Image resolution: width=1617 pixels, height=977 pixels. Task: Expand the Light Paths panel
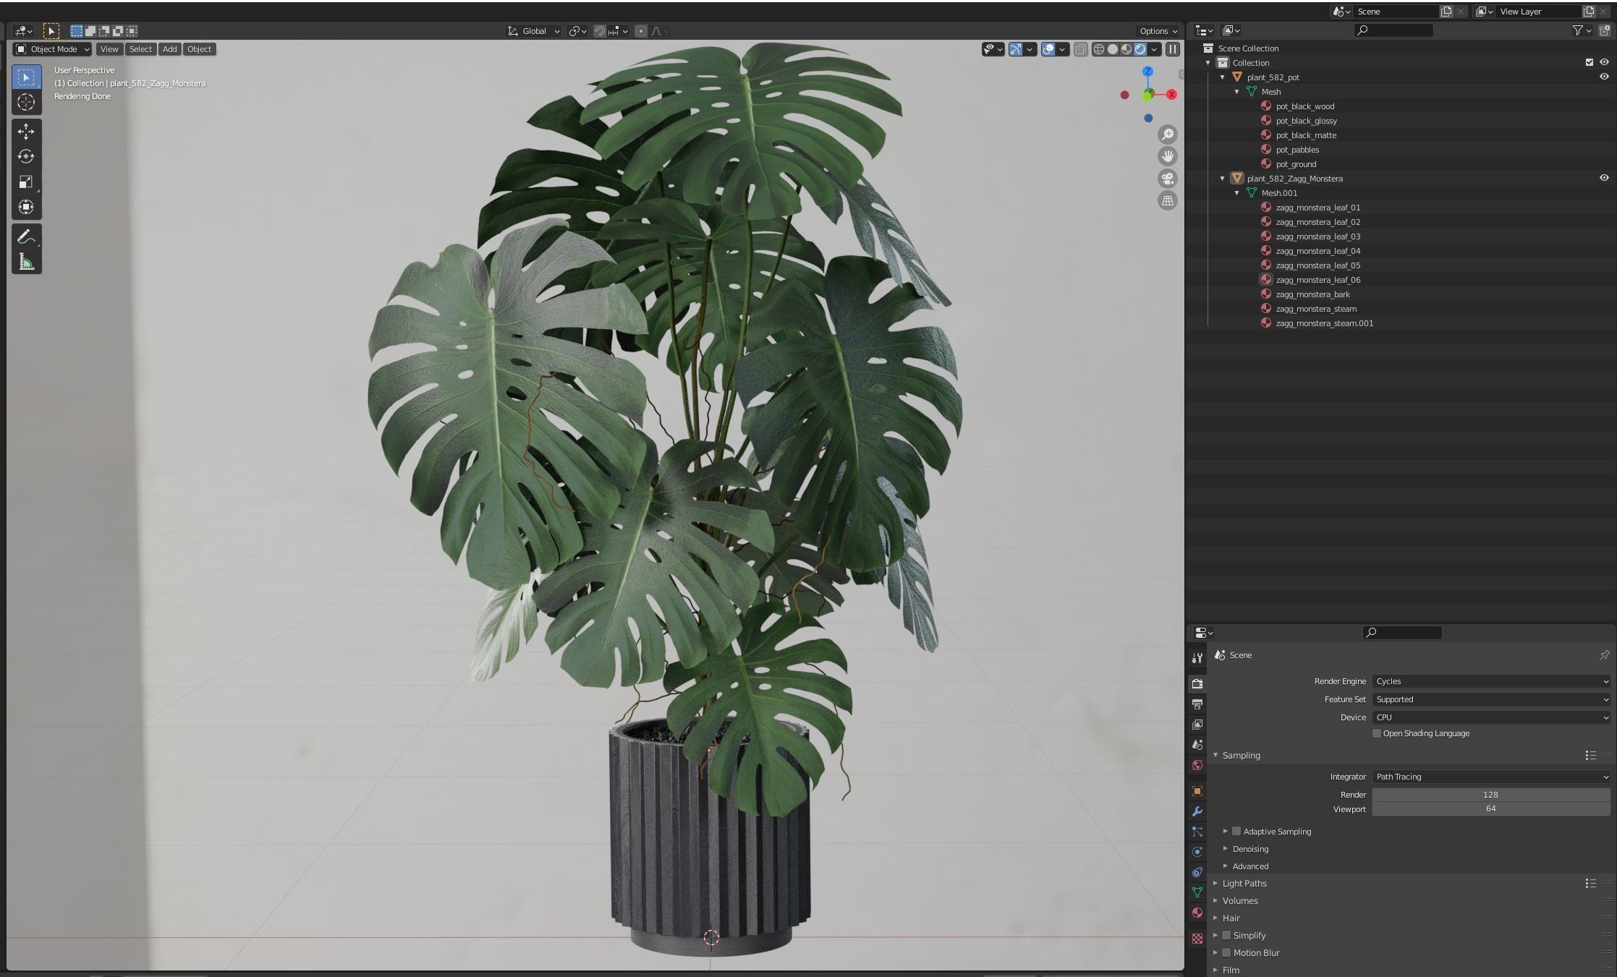[x=1244, y=883]
